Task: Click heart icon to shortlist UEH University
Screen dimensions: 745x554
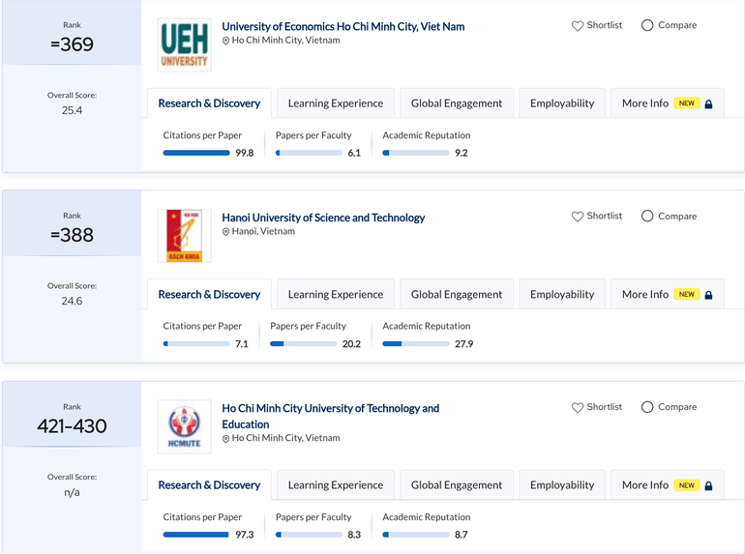Action: click(x=578, y=26)
